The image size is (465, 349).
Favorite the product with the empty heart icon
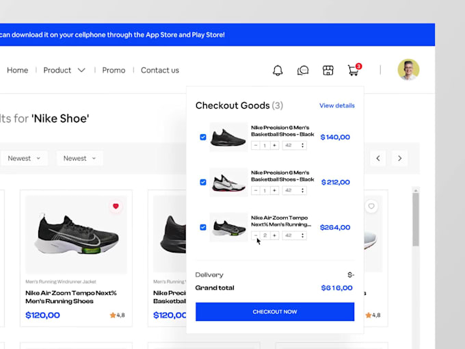371,206
